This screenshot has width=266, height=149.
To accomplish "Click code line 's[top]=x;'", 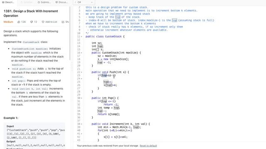I will tap(110, 85).
